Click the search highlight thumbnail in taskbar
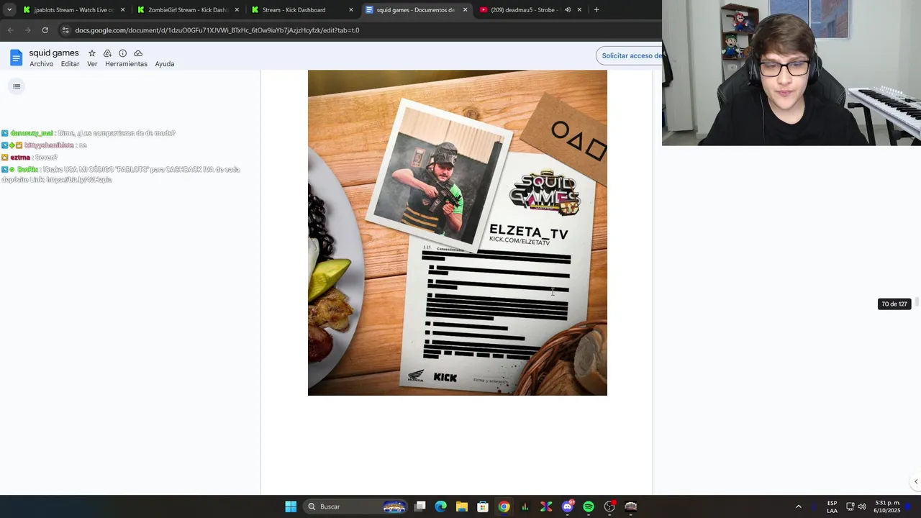 pyautogui.click(x=394, y=506)
